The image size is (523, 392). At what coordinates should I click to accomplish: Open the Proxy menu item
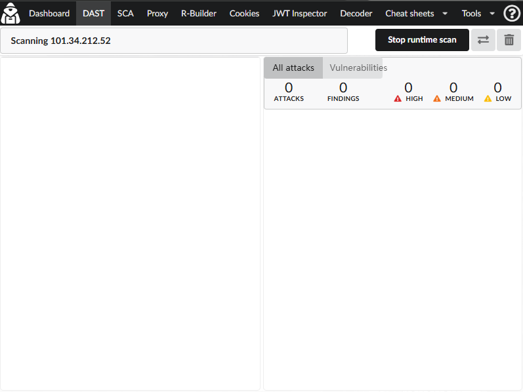point(157,13)
